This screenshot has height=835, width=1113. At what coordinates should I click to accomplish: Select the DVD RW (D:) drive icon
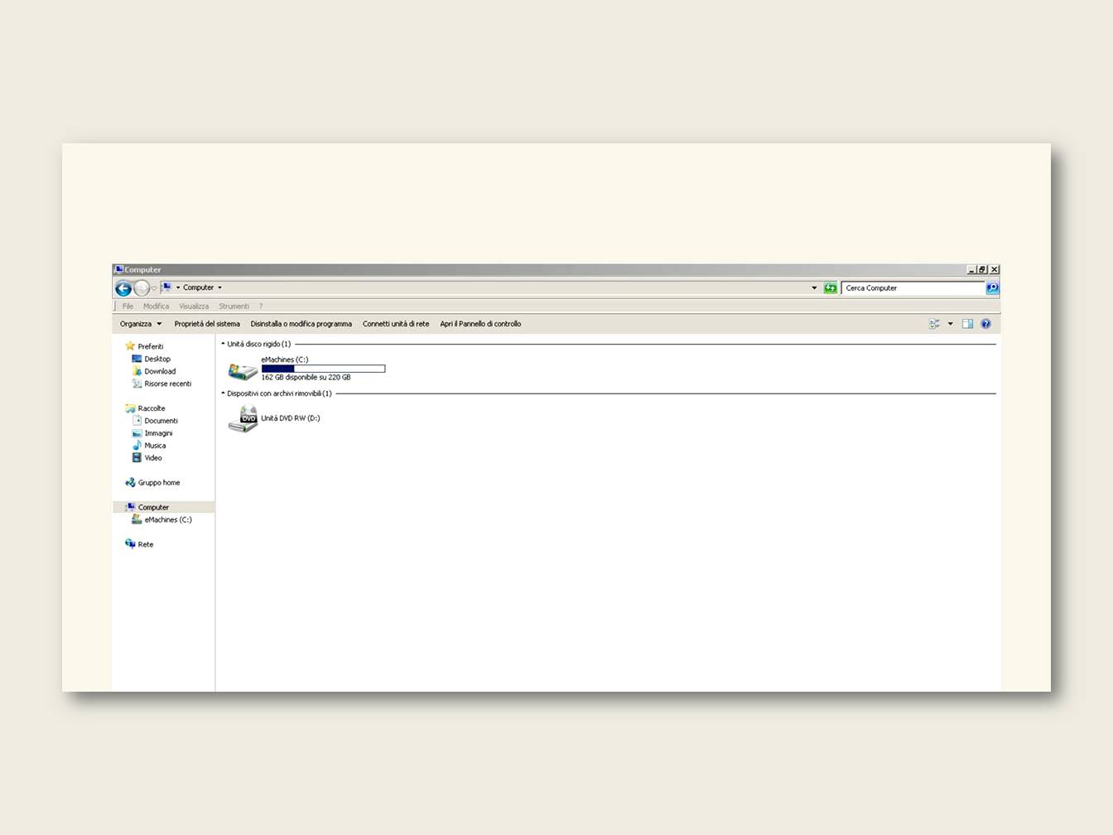[x=243, y=419]
